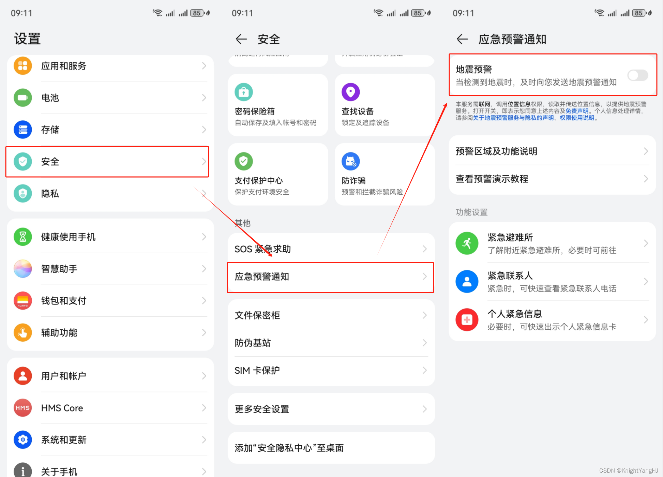This screenshot has width=663, height=477.
Task: Toggle the 地震预警 earthquake alert switch
Action: (x=637, y=75)
